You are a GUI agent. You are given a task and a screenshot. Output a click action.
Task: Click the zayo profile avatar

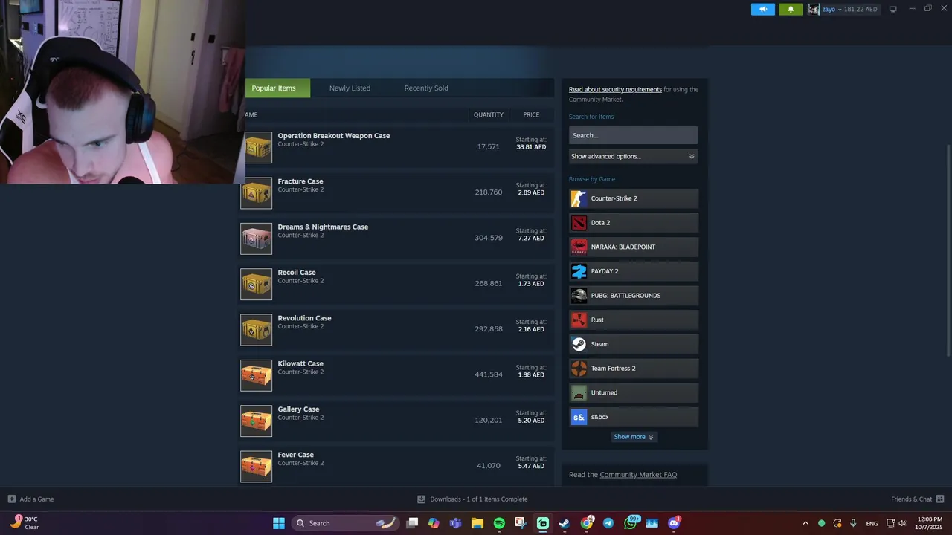(x=814, y=9)
